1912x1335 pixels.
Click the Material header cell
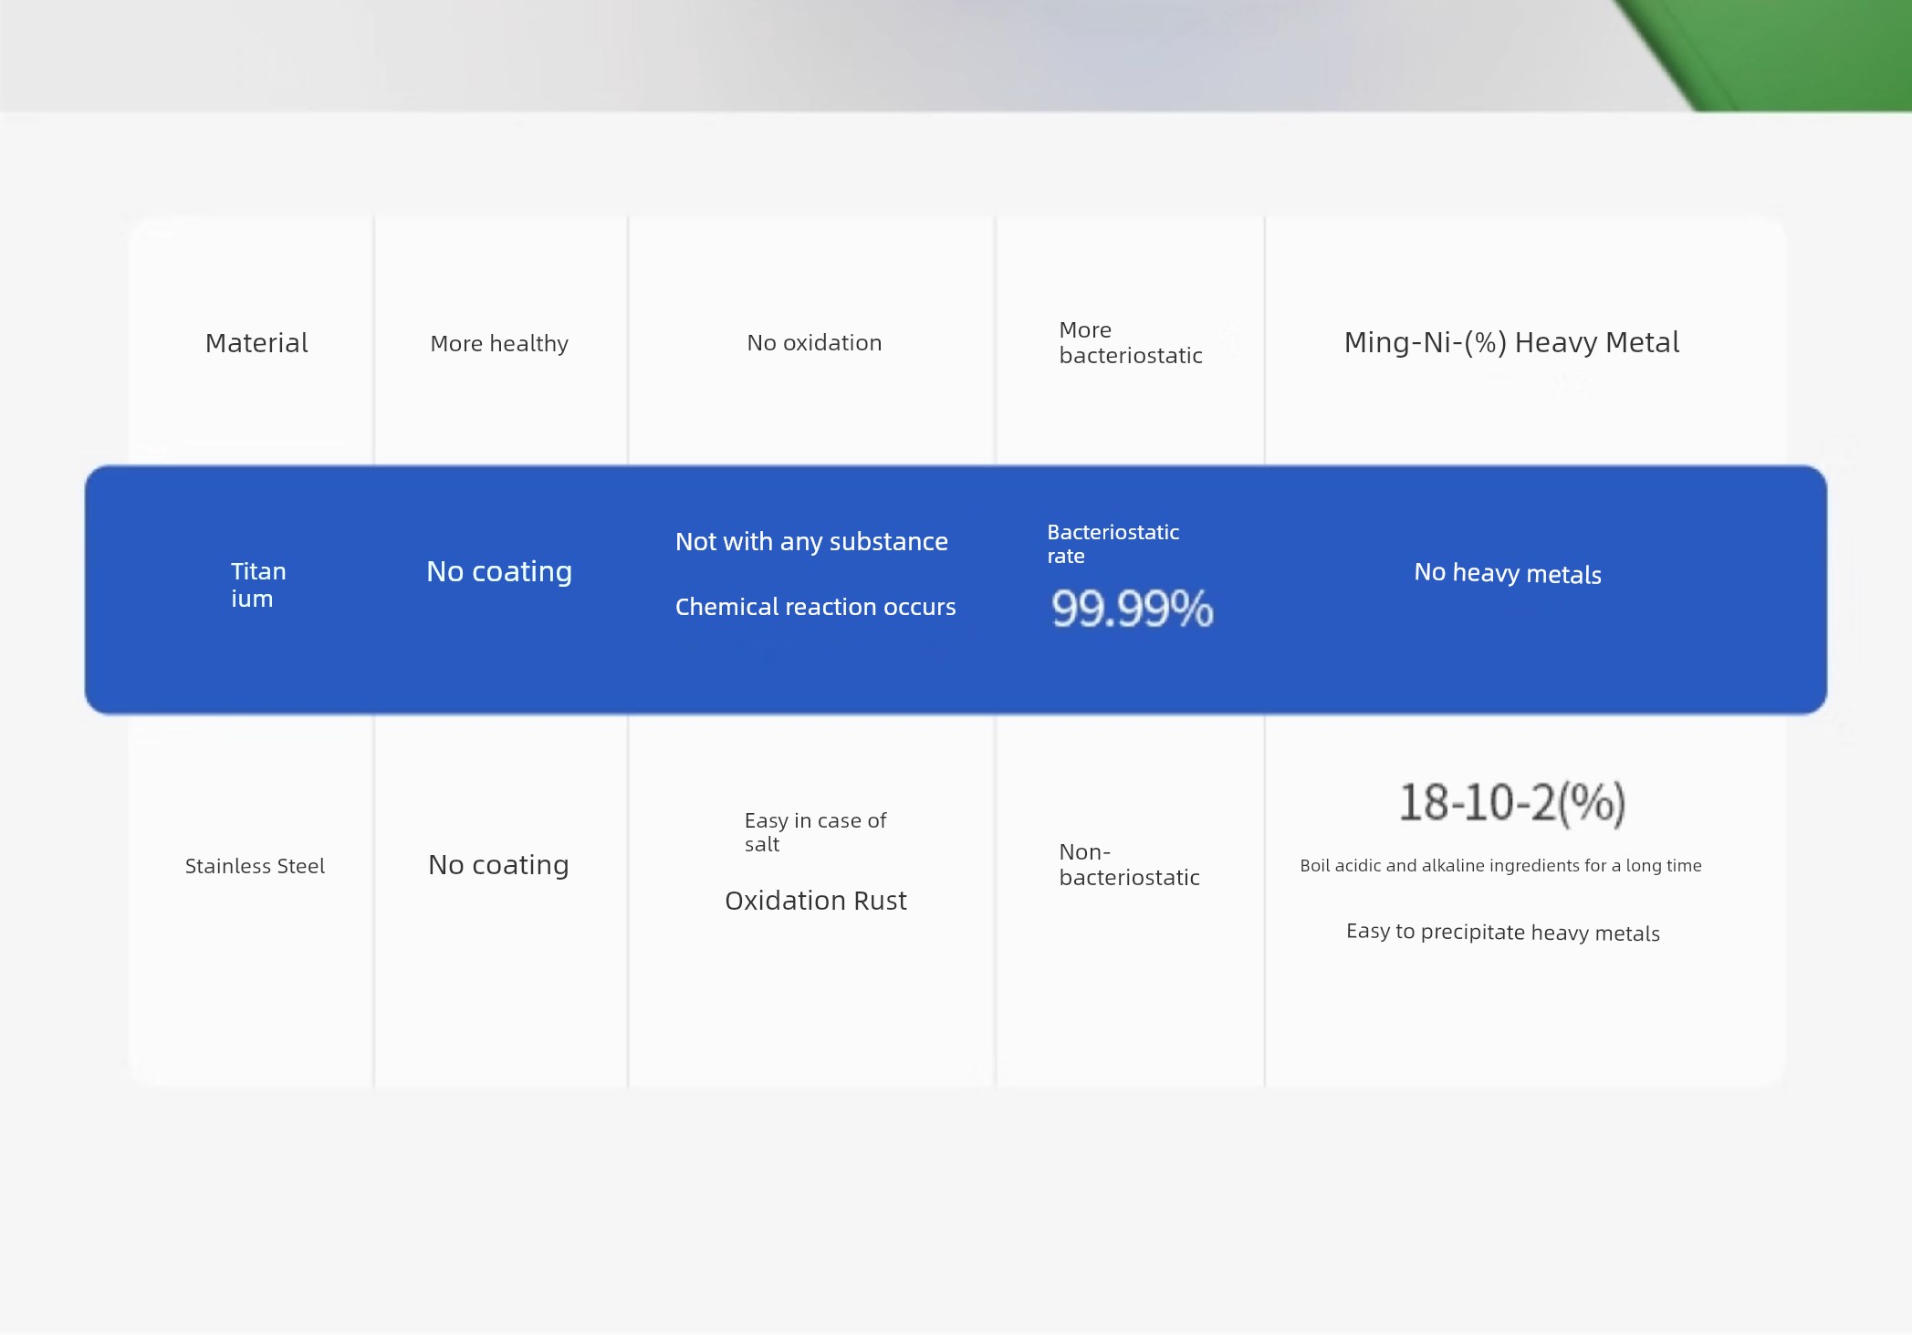(x=256, y=343)
